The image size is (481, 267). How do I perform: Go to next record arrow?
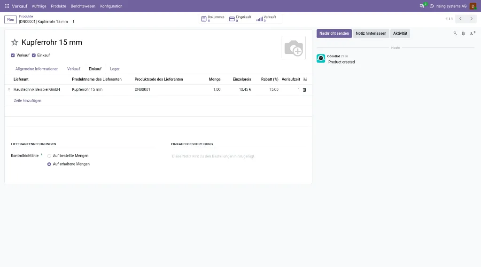(x=471, y=19)
